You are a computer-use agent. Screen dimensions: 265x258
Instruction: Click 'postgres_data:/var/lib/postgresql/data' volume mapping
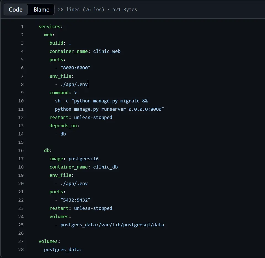tap(112, 225)
